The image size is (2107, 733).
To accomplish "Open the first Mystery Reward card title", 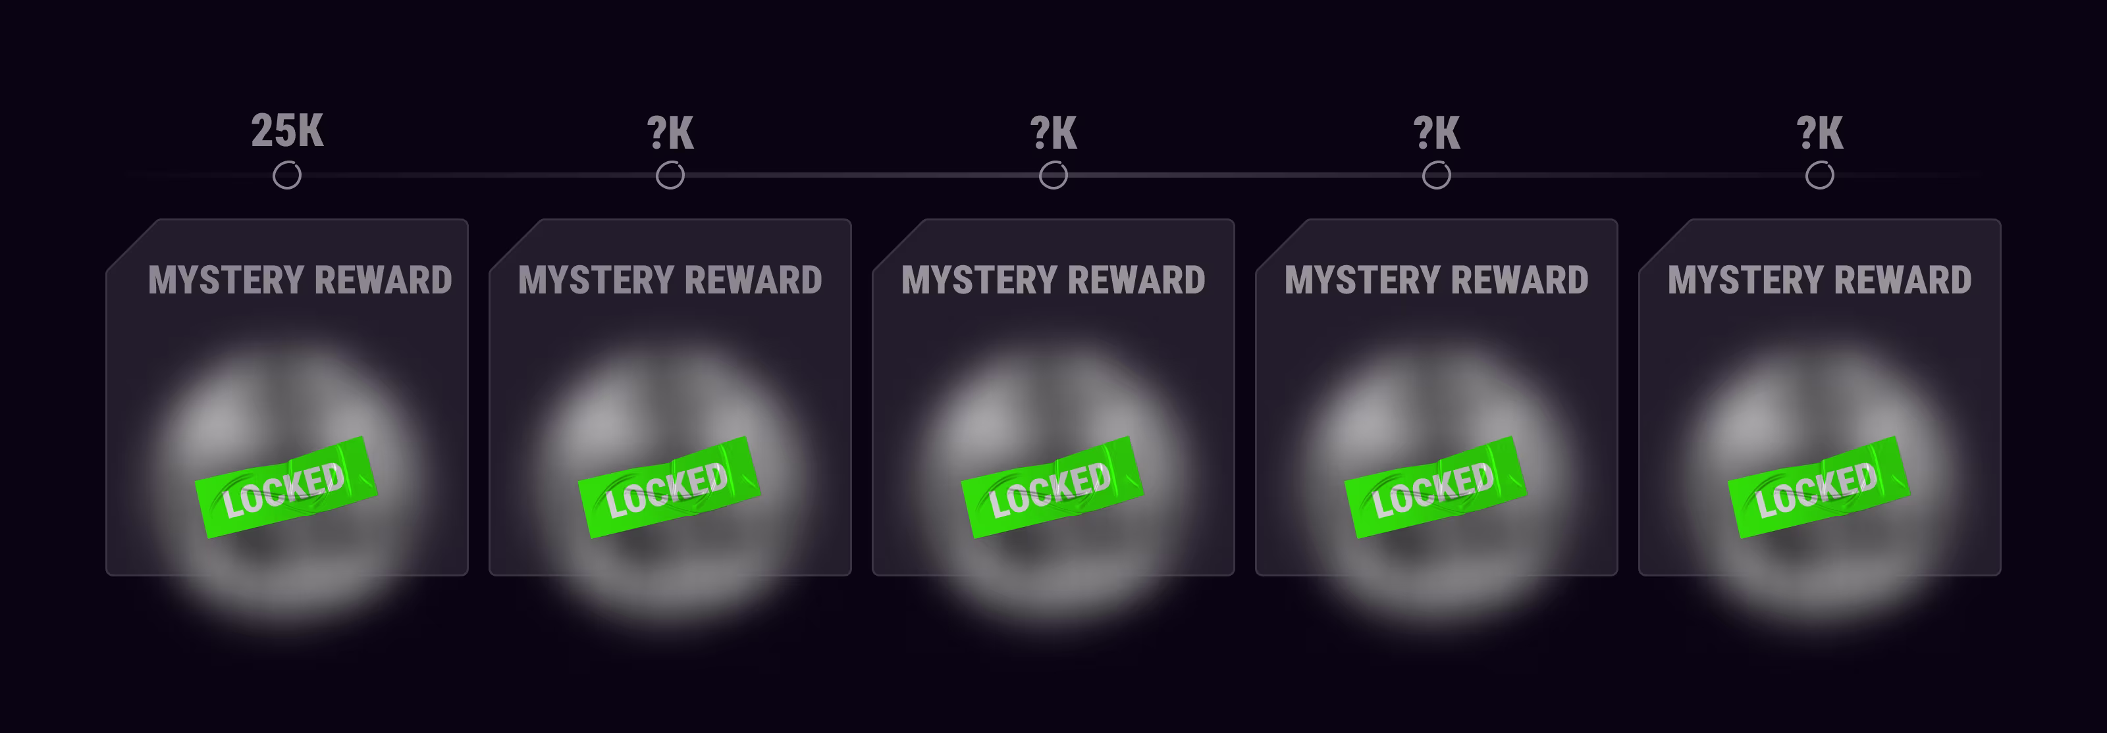I will 300,280.
